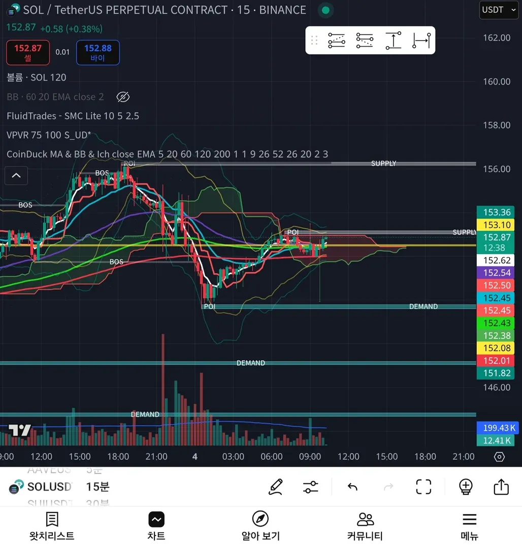Viewport: 522px width, 548px height.
Task: Open the Watchlist tab
Action: click(52, 526)
